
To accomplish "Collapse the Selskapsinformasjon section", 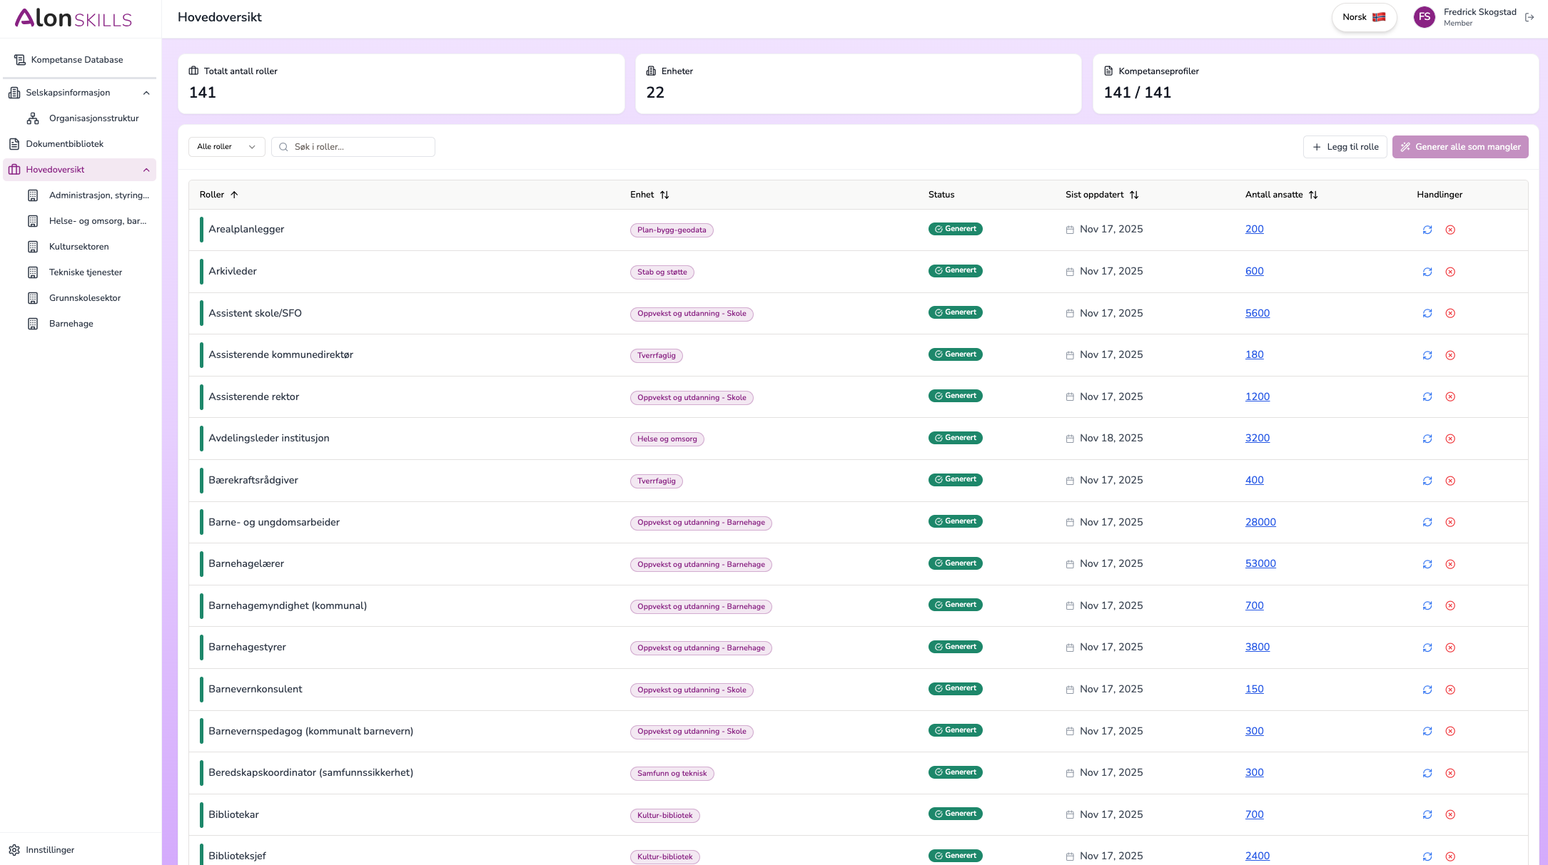I will (x=146, y=93).
